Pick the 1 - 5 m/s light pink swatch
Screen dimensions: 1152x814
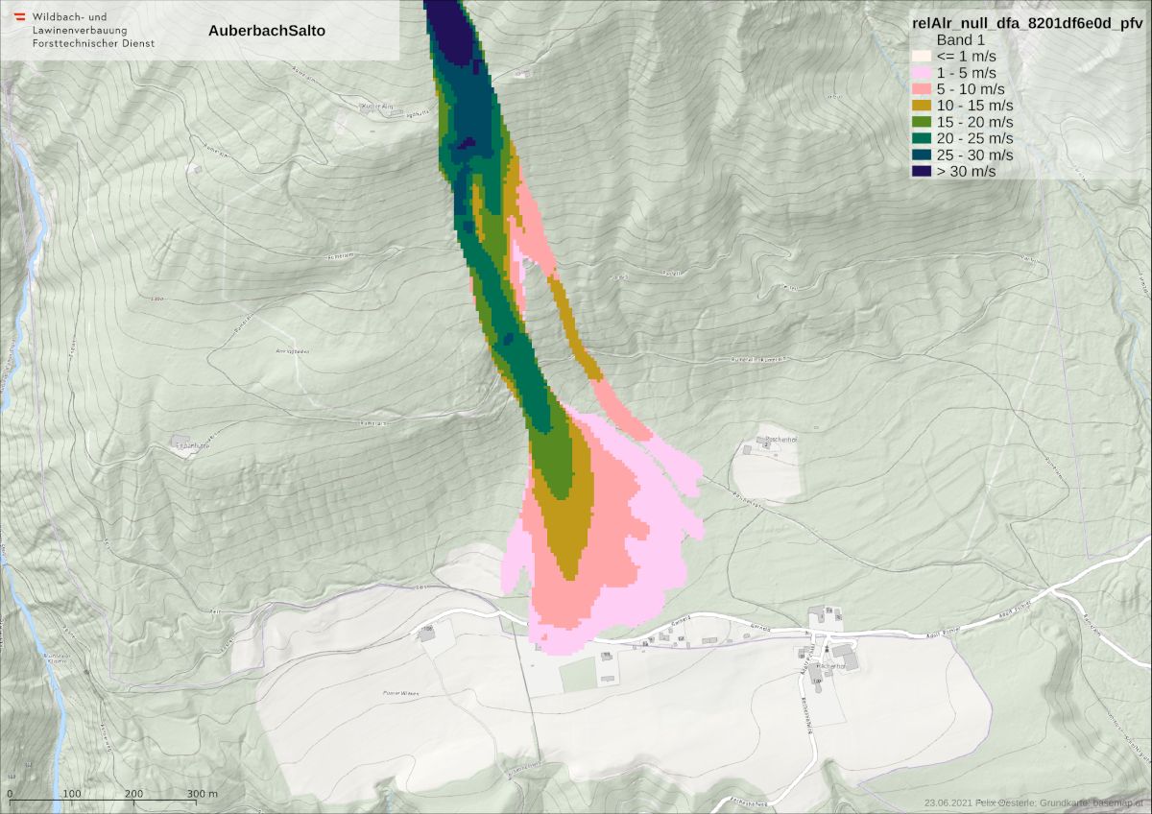click(922, 73)
